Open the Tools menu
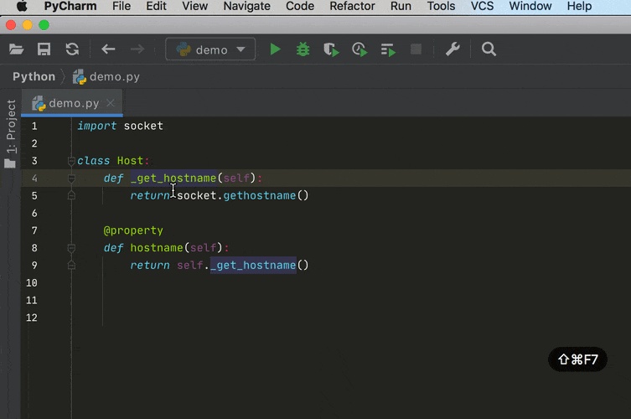The image size is (631, 419). tap(441, 6)
